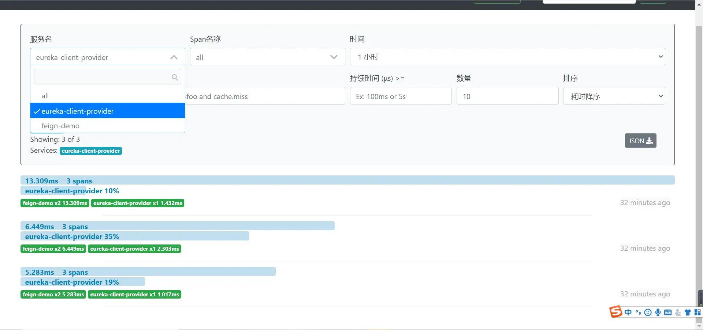
Task: Focus the 持续时间 duration input
Action: pyautogui.click(x=401, y=96)
